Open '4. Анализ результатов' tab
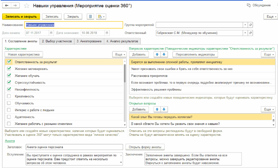This screenshot has height=168, width=278. point(122,41)
